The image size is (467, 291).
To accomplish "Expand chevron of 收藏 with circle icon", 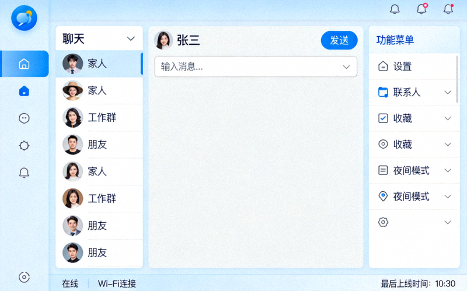I will 448,145.
